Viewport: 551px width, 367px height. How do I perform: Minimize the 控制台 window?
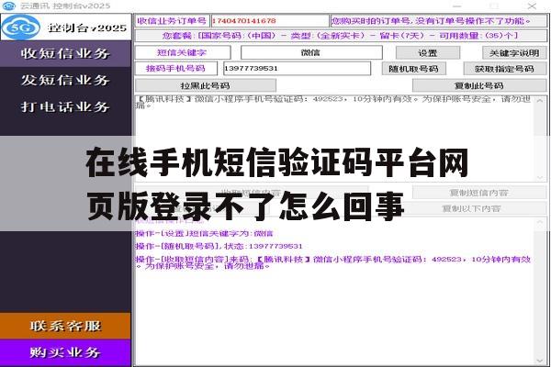pyautogui.click(x=456, y=6)
